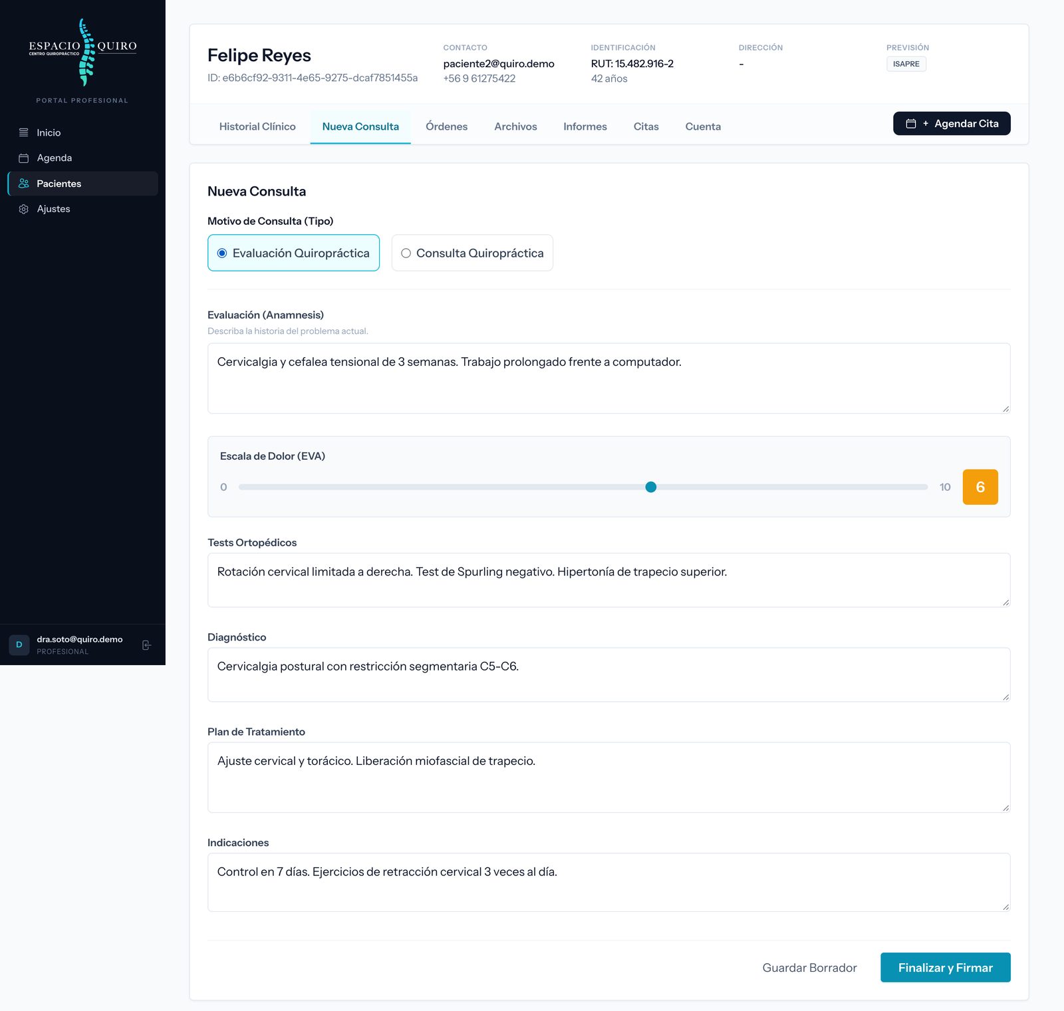This screenshot has width=1064, height=1011.
Task: Click the Indicaciones text area
Action: [x=608, y=883]
